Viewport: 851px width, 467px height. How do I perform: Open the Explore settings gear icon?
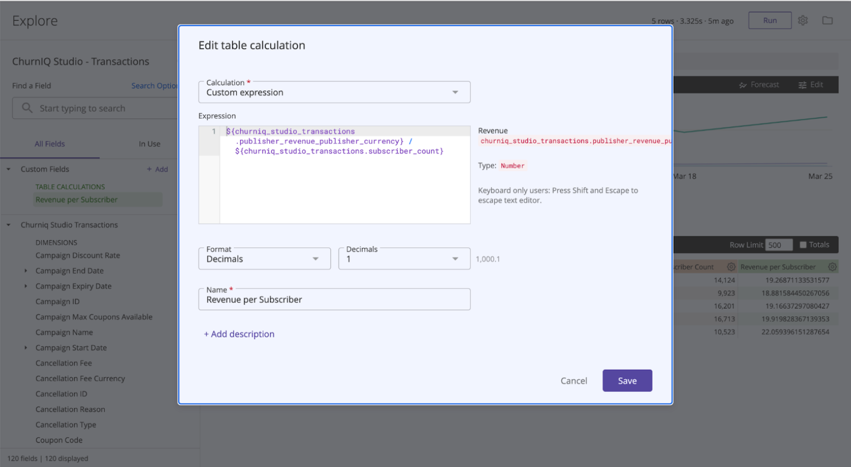803,21
